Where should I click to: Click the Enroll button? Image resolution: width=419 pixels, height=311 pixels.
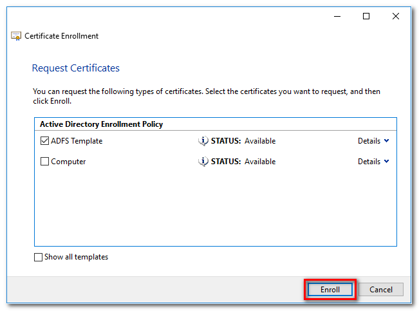coord(330,289)
